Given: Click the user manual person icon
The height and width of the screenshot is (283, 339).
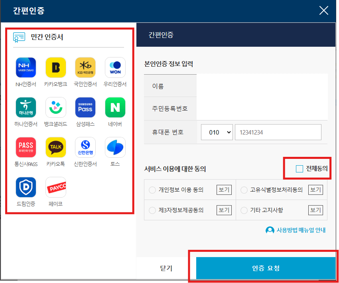Looking at the screenshot, I should click(270, 230).
